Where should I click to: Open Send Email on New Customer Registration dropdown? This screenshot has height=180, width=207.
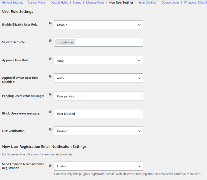point(99,166)
